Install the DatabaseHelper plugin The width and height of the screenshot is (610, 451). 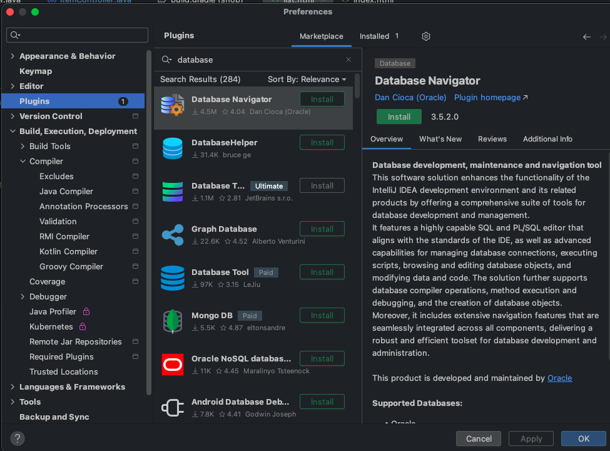(322, 143)
